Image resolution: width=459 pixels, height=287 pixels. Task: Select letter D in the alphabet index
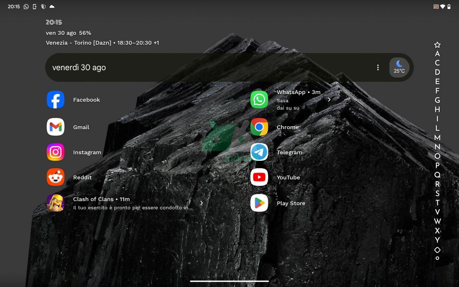coord(437,72)
